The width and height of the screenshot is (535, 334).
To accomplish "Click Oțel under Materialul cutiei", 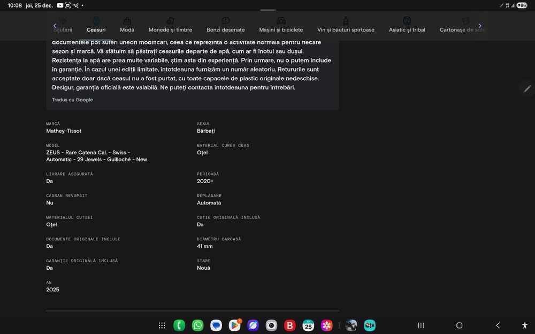I will [51, 225].
